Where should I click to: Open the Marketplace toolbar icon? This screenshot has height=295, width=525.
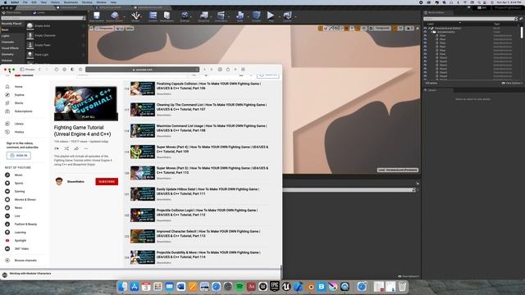167,16
